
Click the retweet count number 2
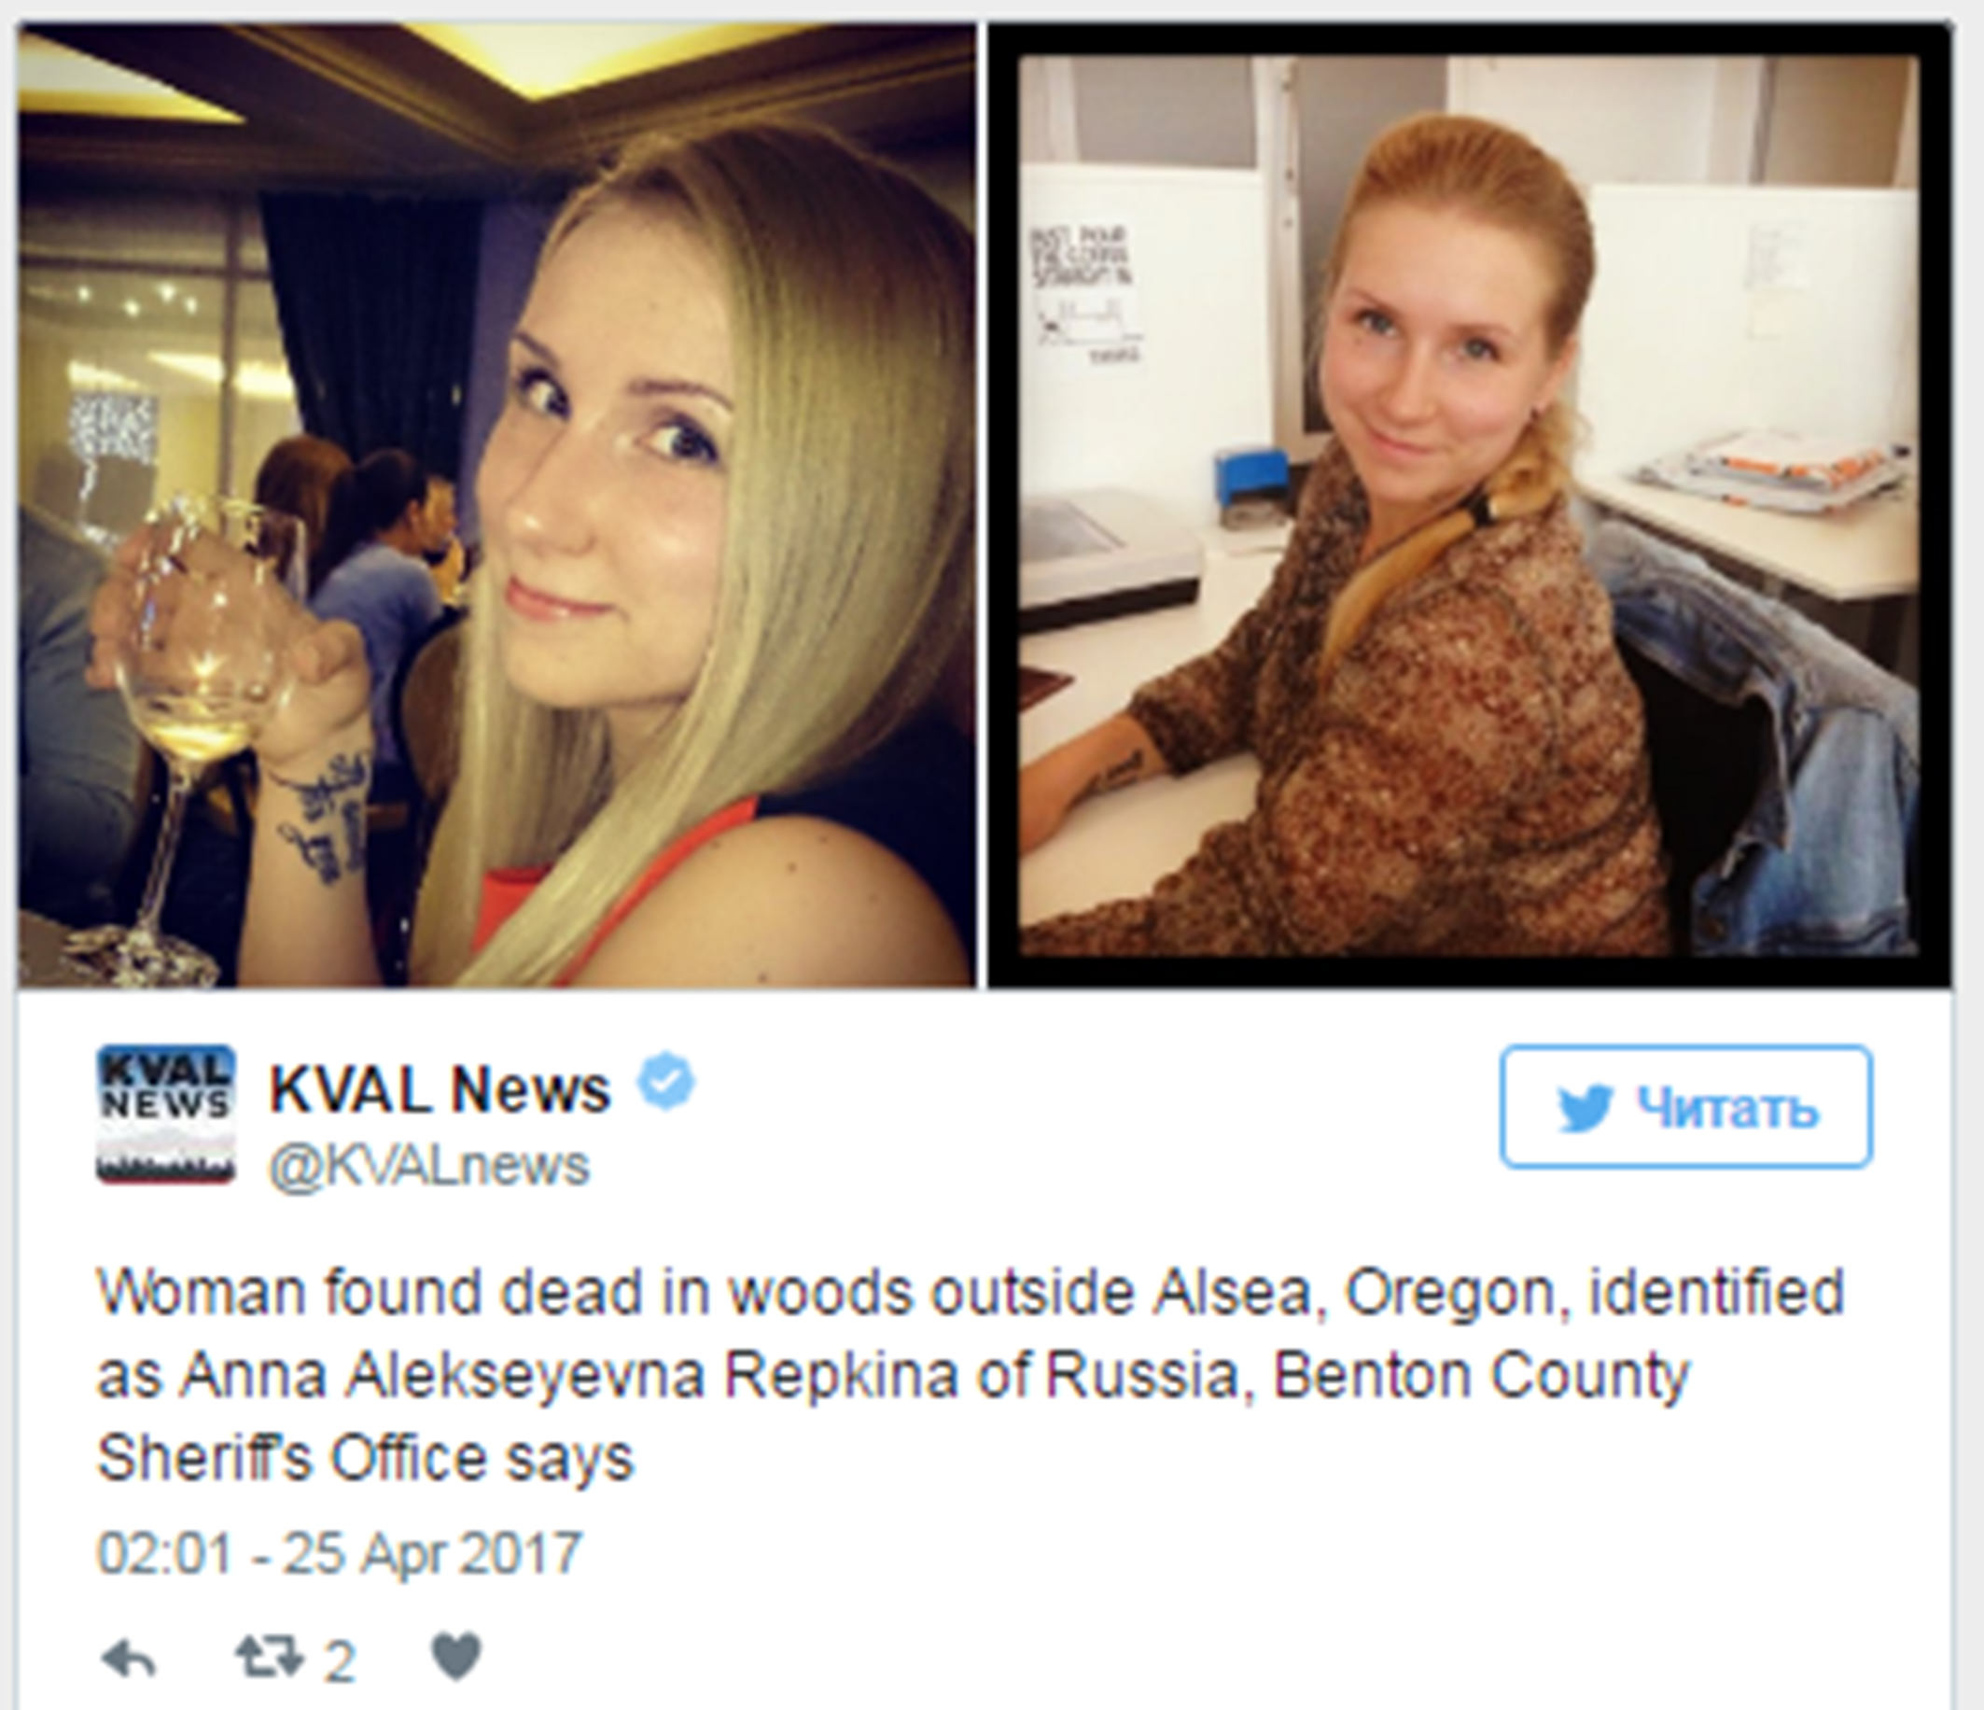pos(339,1661)
